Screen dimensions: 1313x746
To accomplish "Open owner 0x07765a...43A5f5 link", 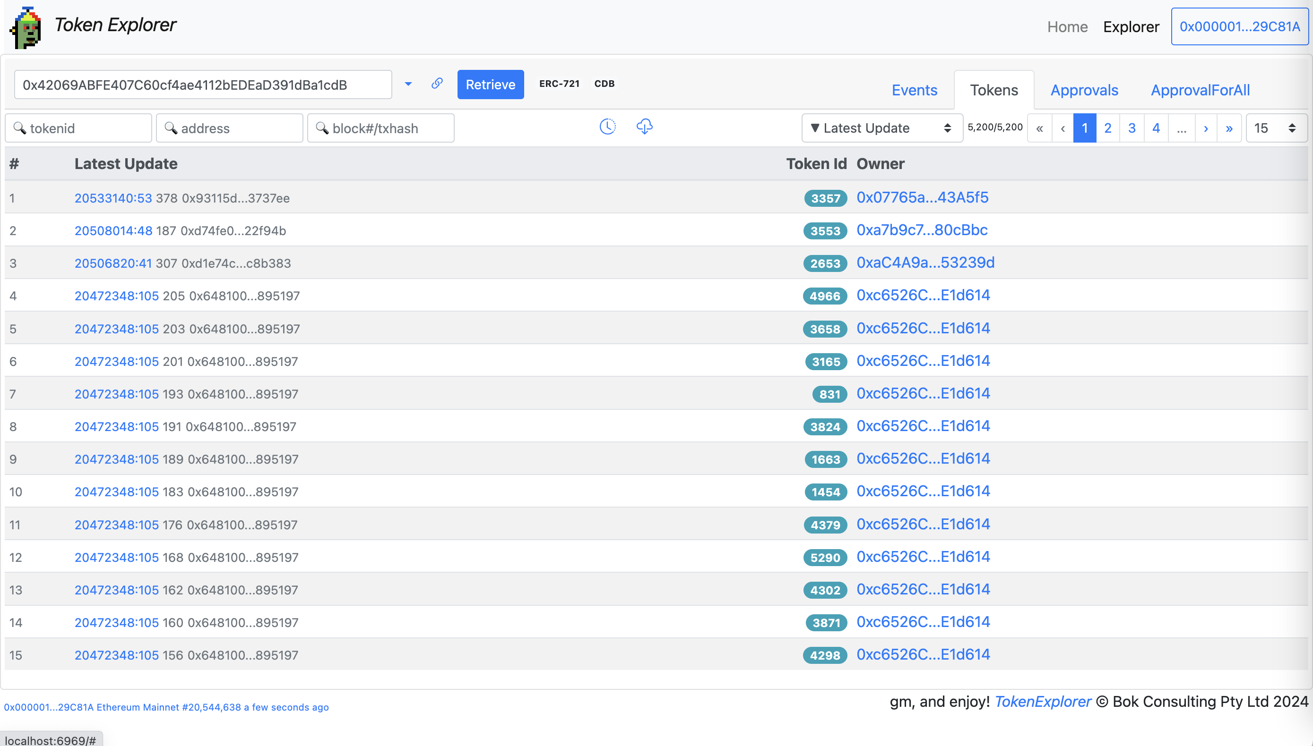I will pos(922,198).
